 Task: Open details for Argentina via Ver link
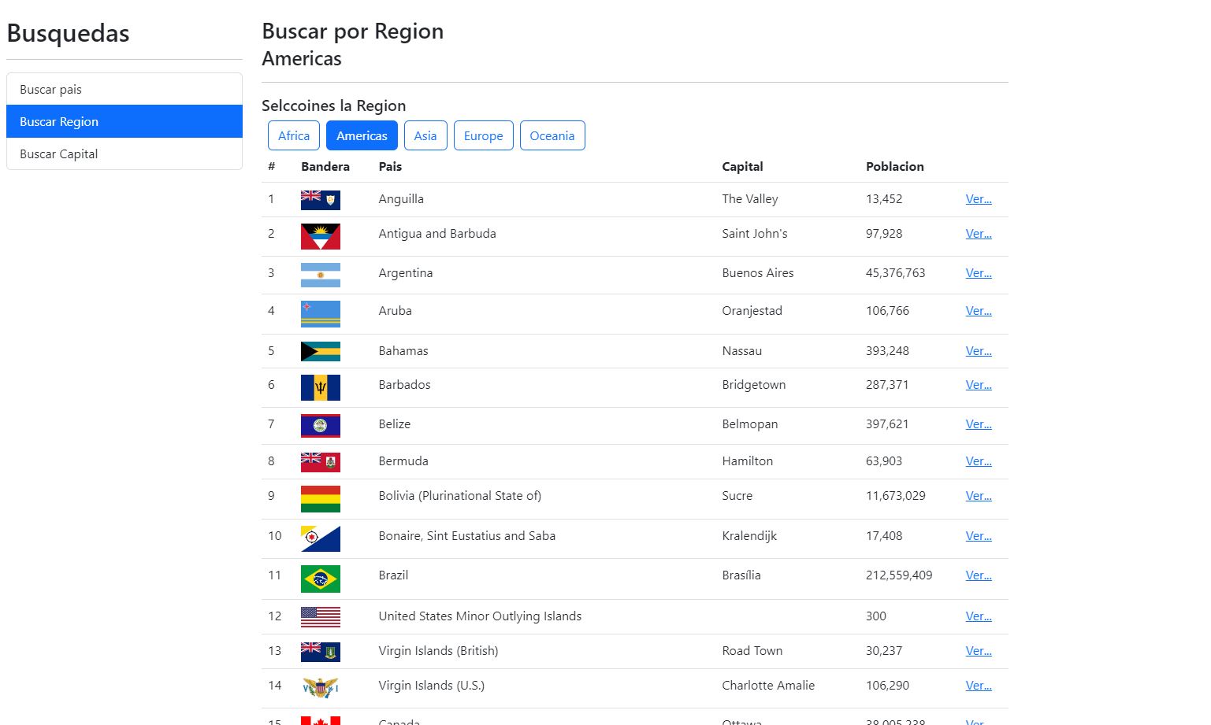(978, 273)
